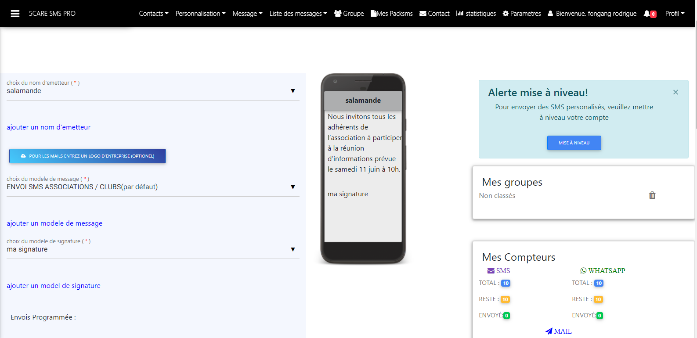This screenshot has height=338, width=697.
Task: Dismiss the Alerte mise à niveau banner
Action: [x=675, y=92]
